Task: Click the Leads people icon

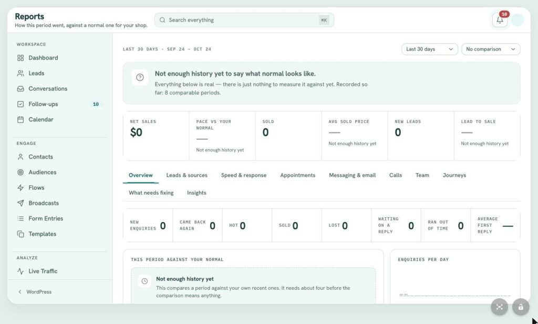Action: point(20,73)
